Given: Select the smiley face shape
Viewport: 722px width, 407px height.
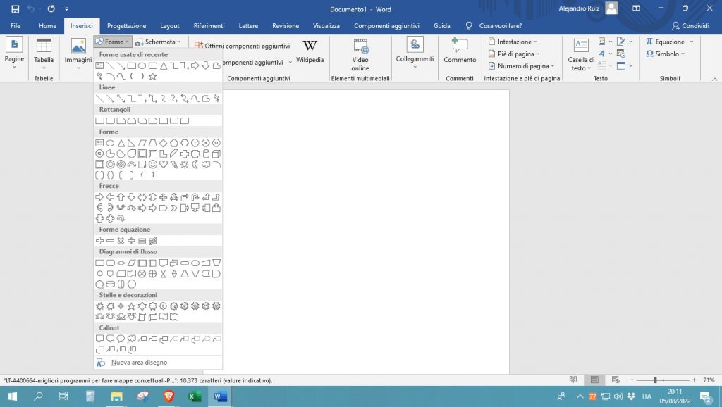Looking at the screenshot, I should [x=152, y=164].
